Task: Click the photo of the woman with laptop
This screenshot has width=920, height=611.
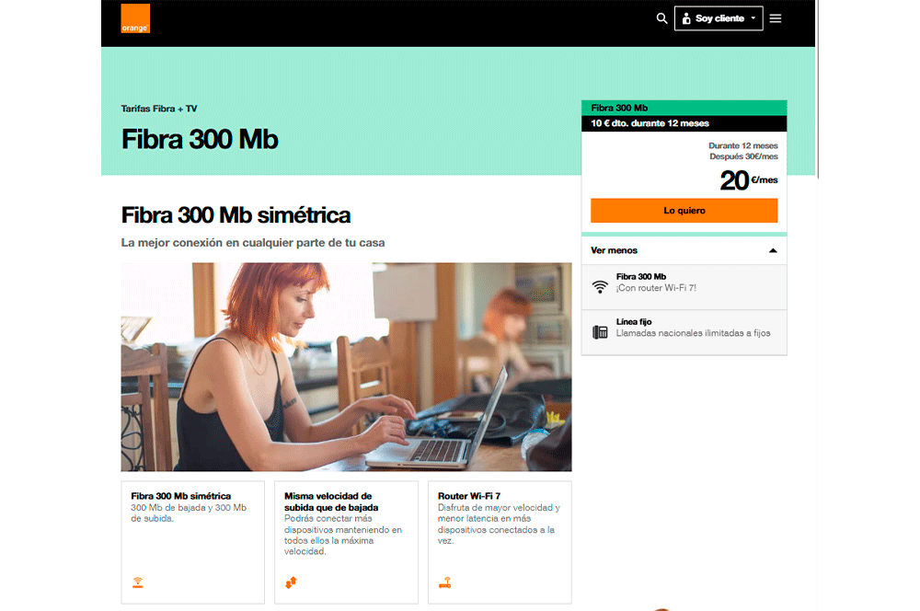Action: [x=346, y=365]
